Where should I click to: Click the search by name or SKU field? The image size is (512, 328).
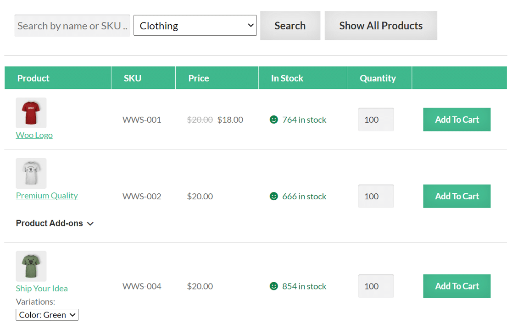pos(72,25)
